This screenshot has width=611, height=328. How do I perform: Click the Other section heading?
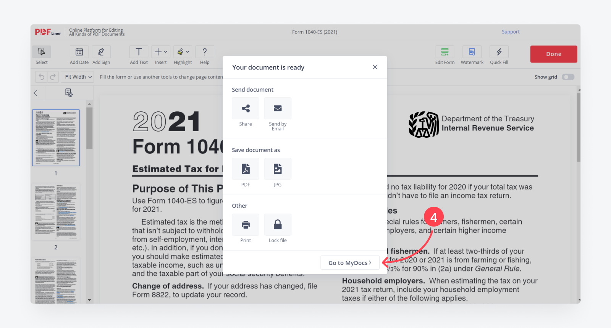click(x=239, y=206)
